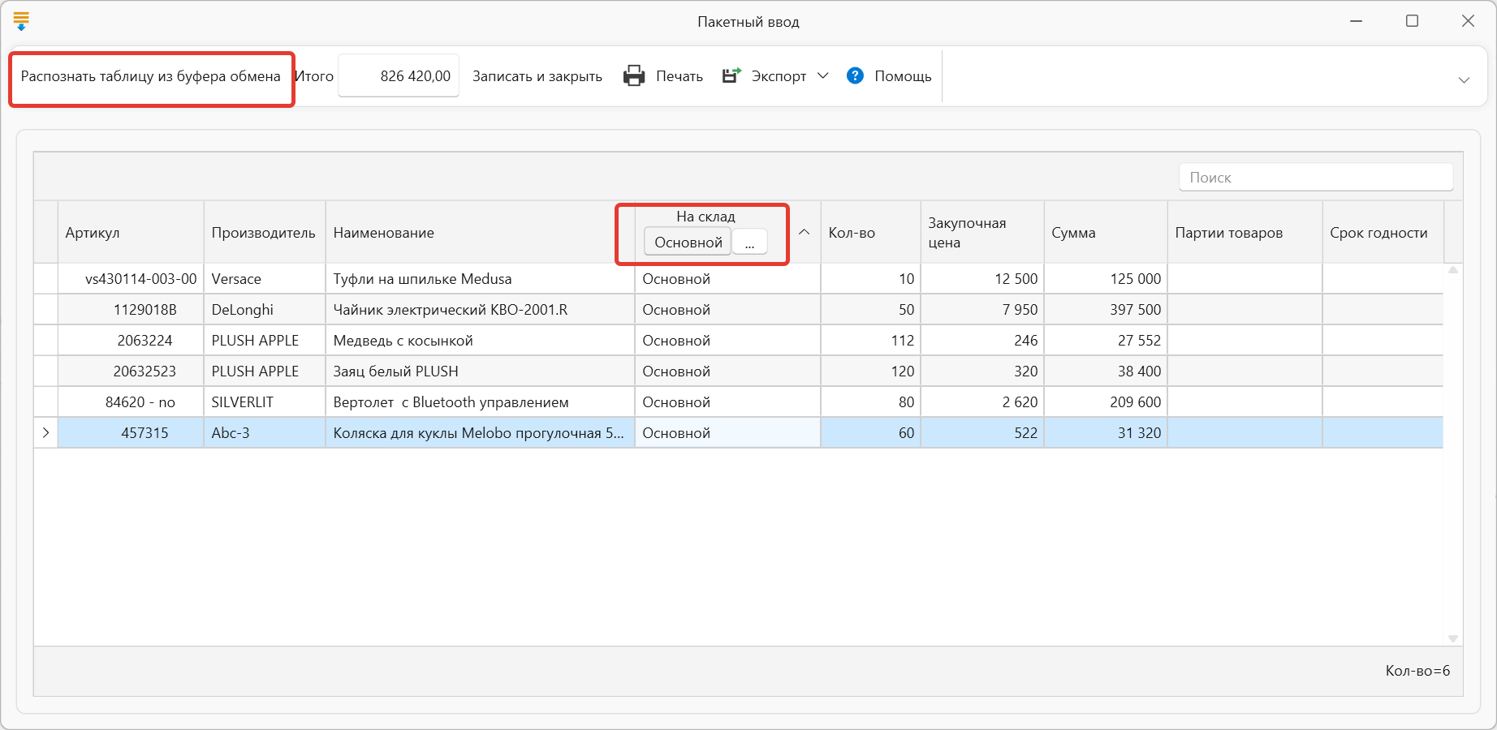Image resolution: width=1497 pixels, height=730 pixels.
Task: Select Versace manufacturer cell
Action: click(x=265, y=278)
